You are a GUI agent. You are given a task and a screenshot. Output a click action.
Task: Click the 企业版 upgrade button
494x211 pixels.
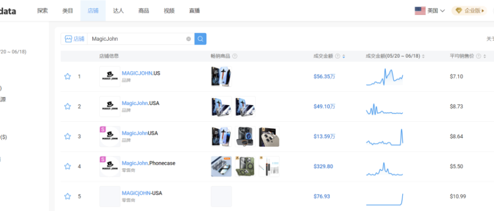coord(470,11)
